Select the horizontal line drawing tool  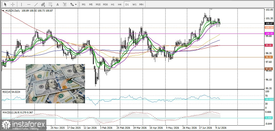coord(29,4)
